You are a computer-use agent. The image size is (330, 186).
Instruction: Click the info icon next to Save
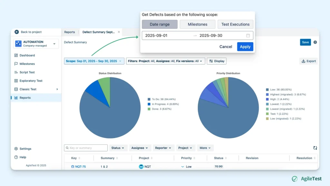[315, 42]
